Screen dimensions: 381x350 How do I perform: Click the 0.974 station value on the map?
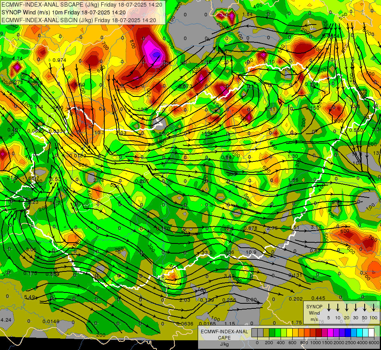pyautogui.click(x=59, y=60)
